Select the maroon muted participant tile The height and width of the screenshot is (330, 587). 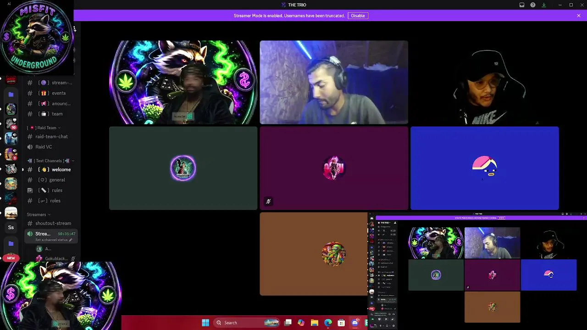[x=334, y=168]
